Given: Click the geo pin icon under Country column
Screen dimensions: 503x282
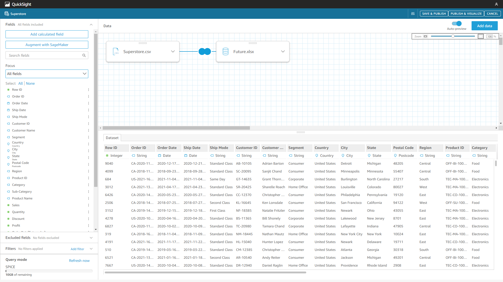Looking at the screenshot, I should point(316,156).
